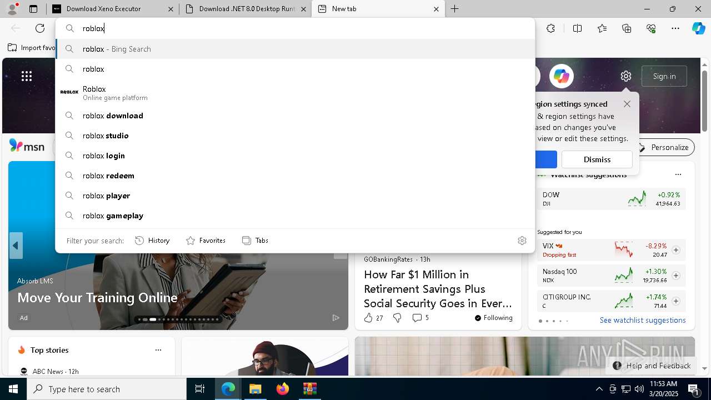Choose roblox player suggestion
This screenshot has height=400, width=711.
tap(295, 196)
